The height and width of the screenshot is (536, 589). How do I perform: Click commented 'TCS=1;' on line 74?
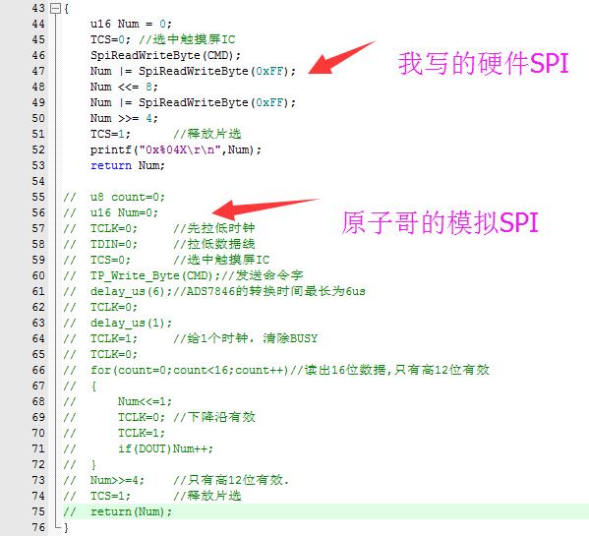pyautogui.click(x=110, y=497)
